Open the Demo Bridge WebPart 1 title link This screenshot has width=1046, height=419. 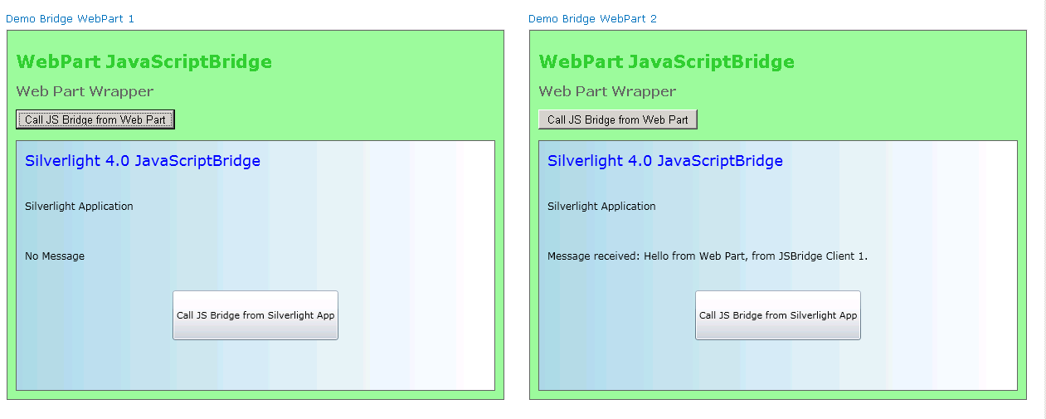(70, 18)
